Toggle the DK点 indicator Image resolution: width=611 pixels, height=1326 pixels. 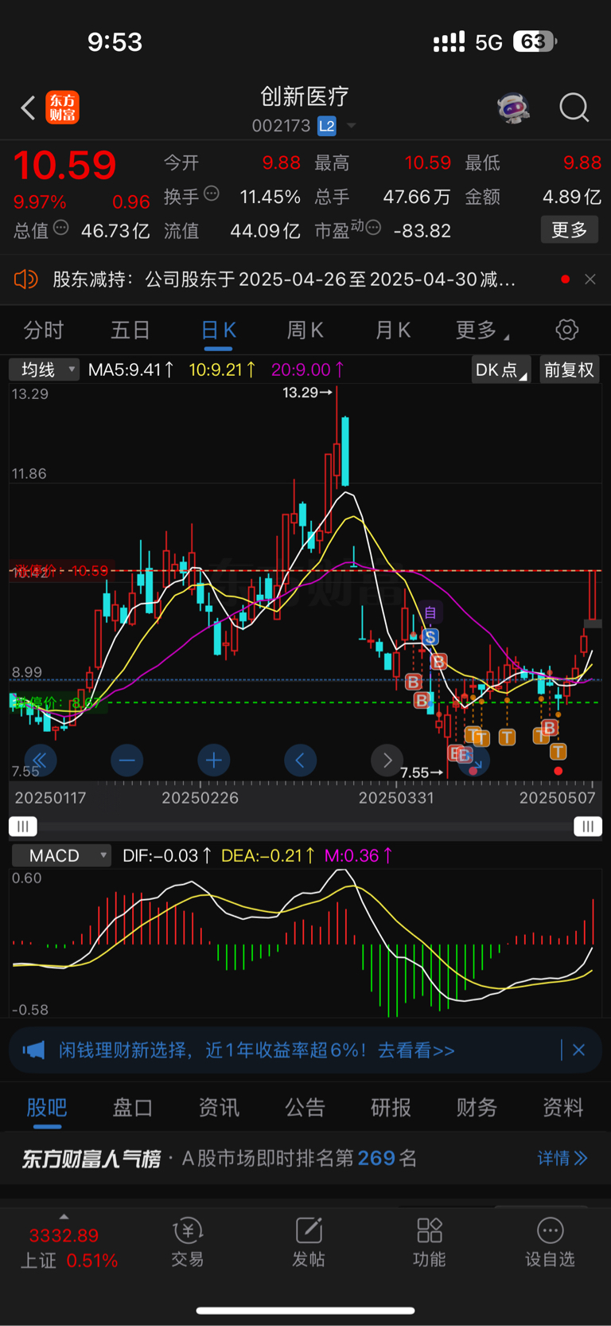click(x=501, y=370)
